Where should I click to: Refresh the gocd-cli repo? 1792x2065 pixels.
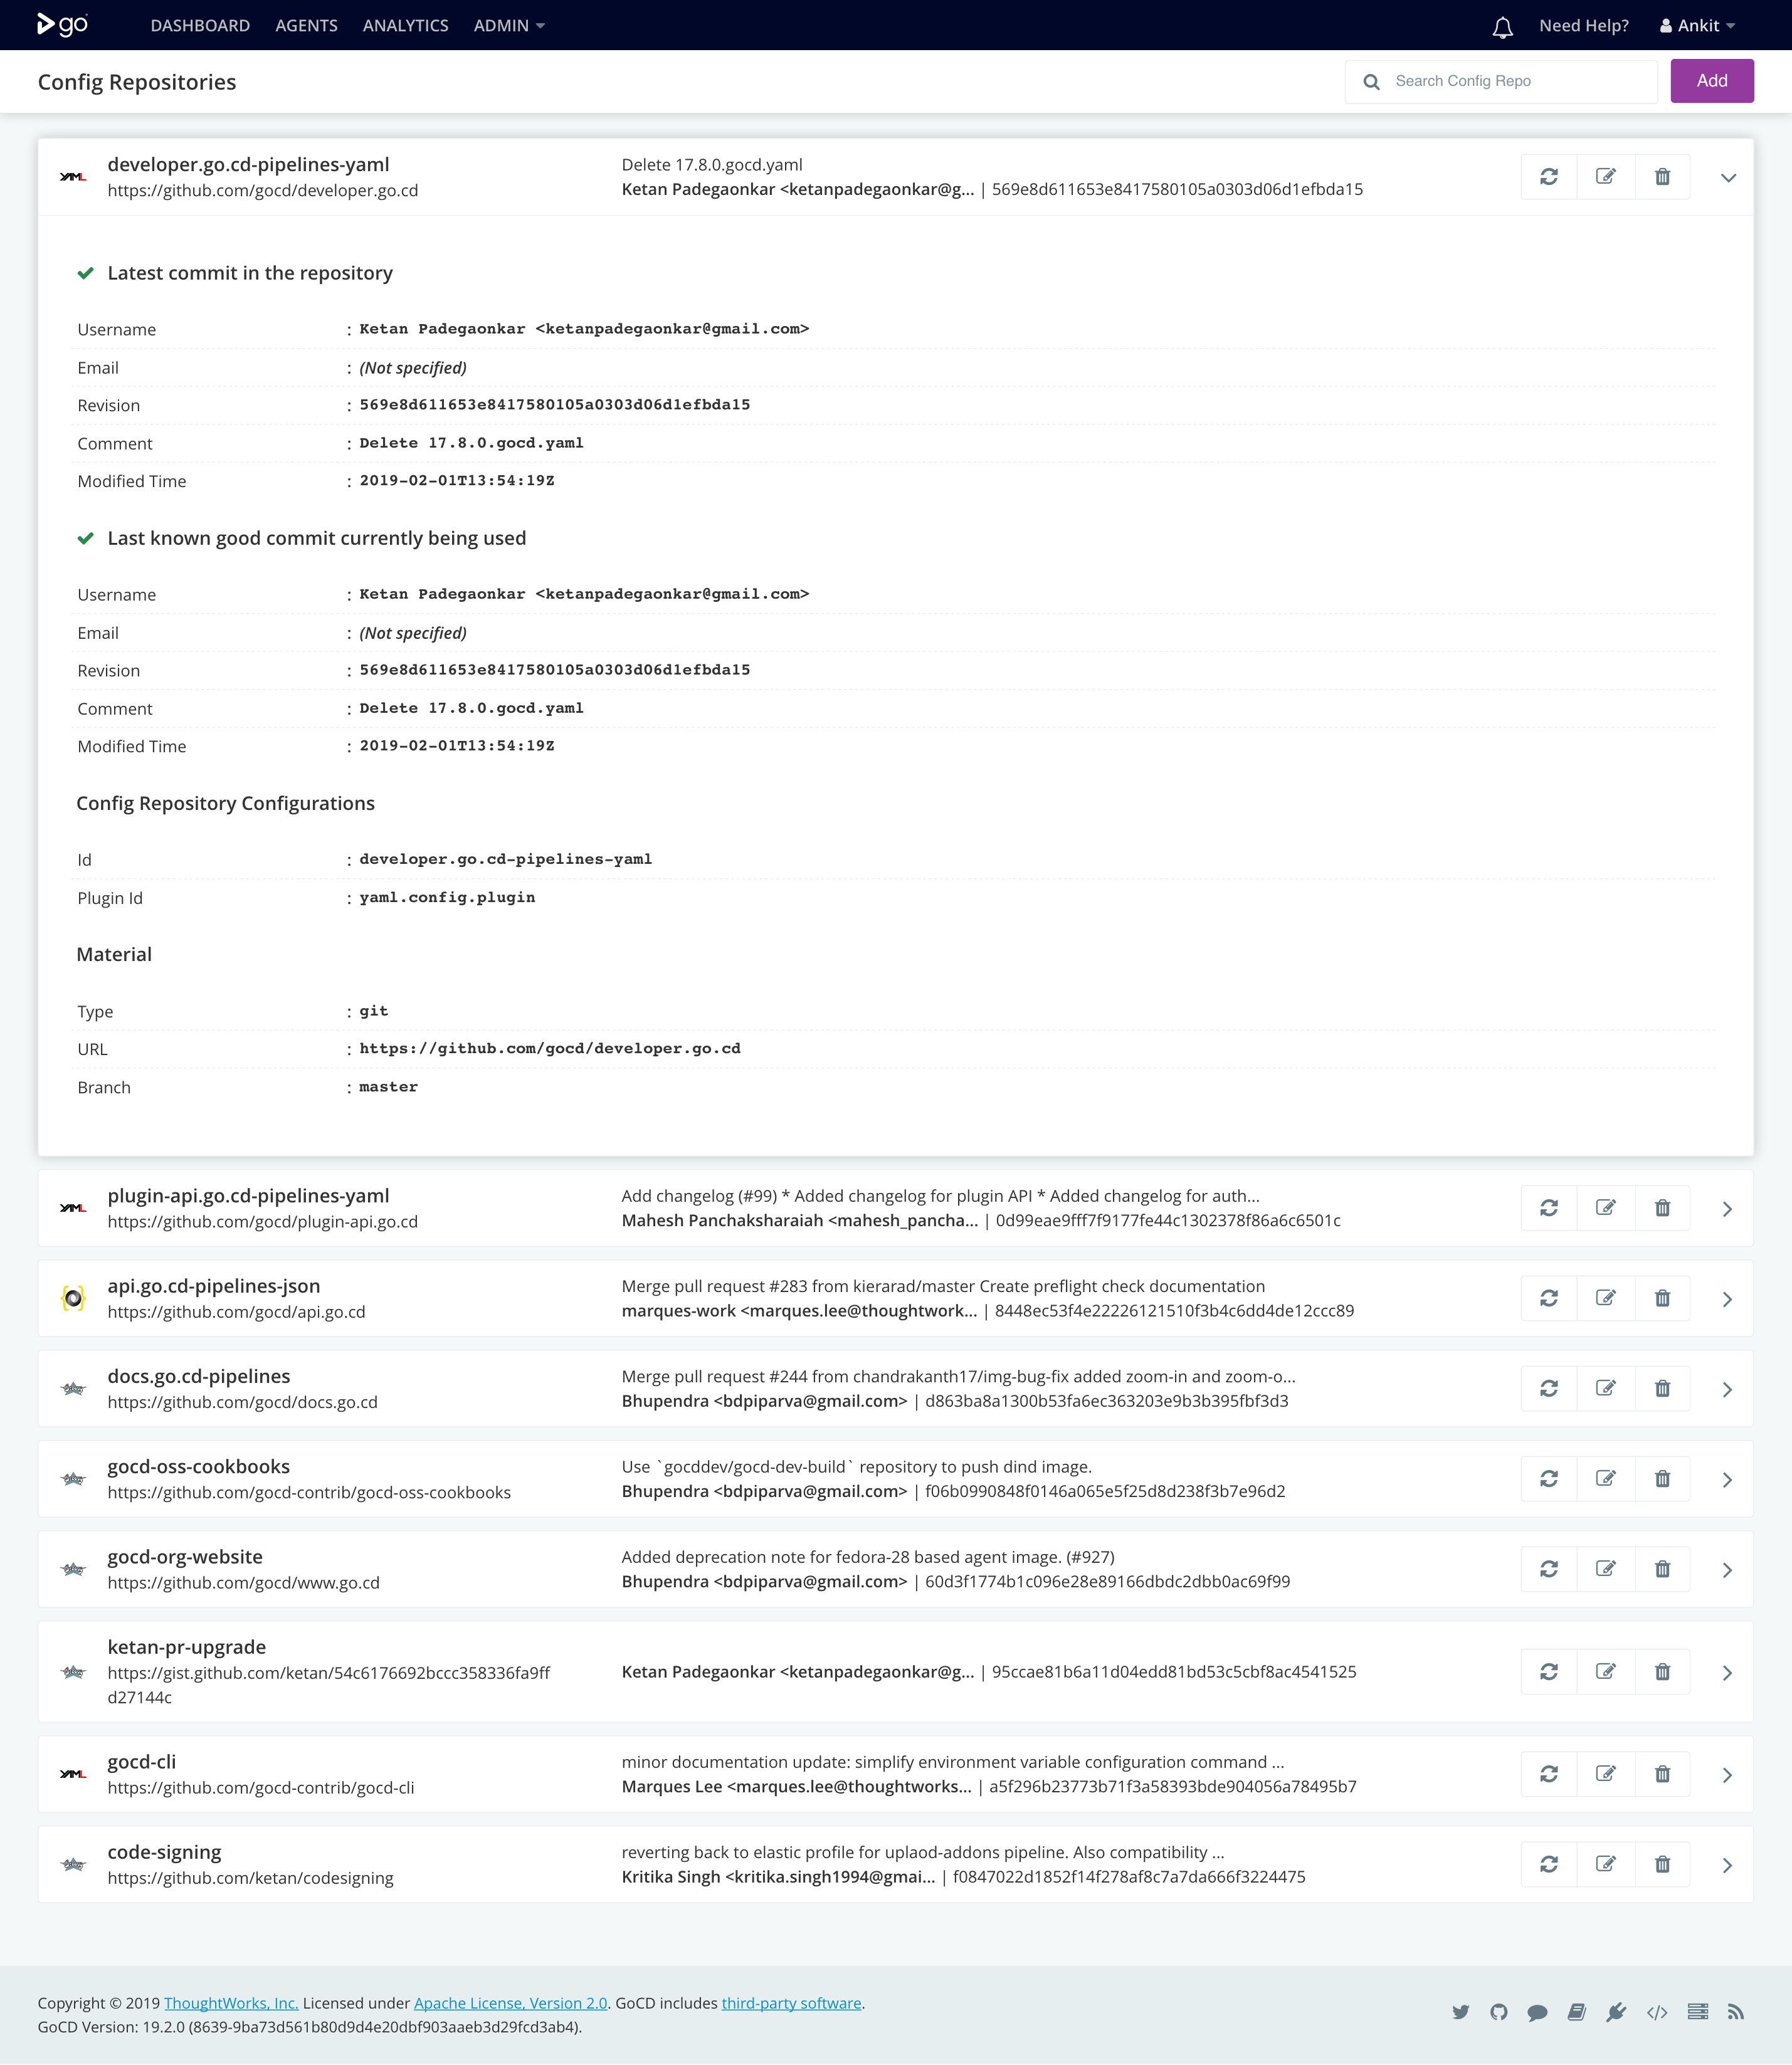coord(1549,1774)
